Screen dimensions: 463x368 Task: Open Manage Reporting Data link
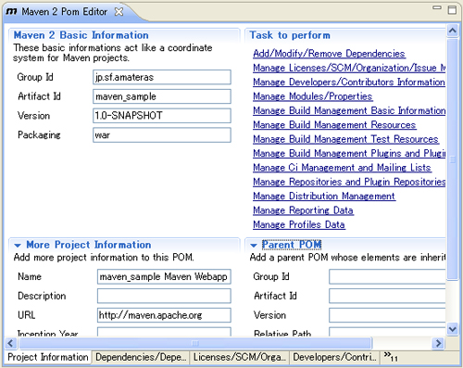pyautogui.click(x=303, y=210)
